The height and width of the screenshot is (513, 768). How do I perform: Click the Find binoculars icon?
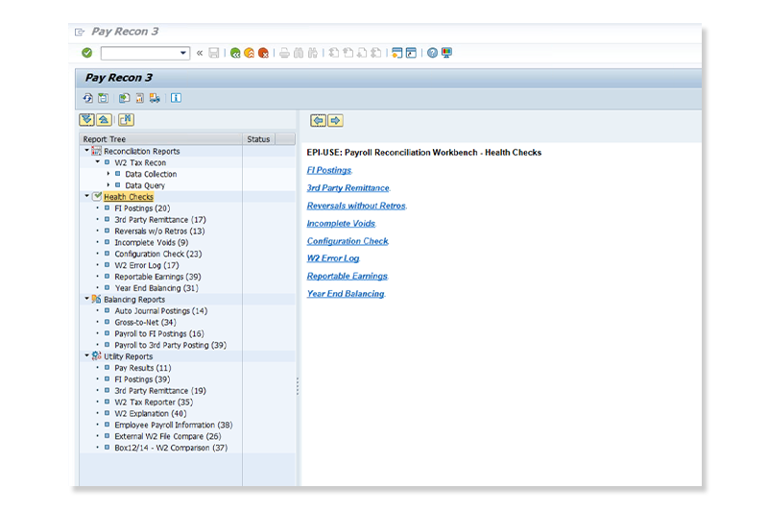click(299, 53)
